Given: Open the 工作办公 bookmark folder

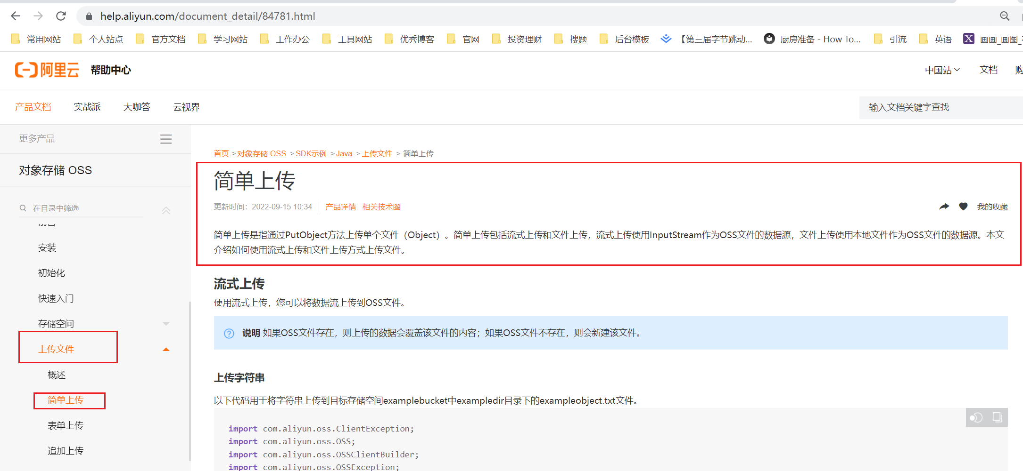Looking at the screenshot, I should pos(285,39).
